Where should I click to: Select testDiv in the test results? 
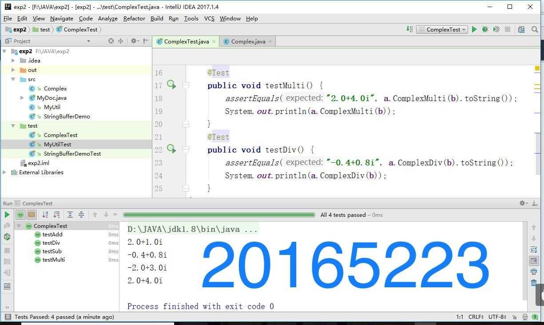click(x=51, y=243)
